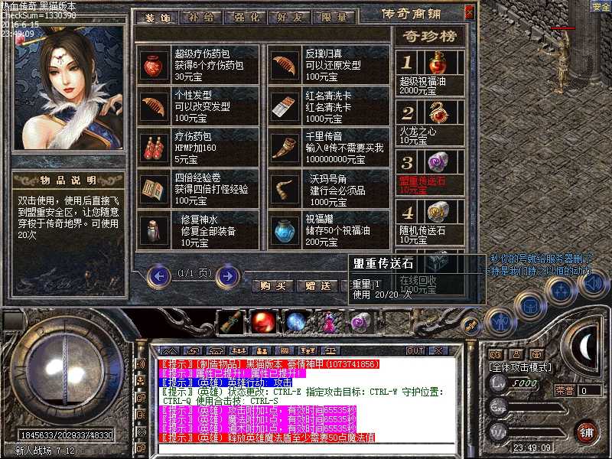The height and width of the screenshot is (459, 612).
Task: Click the weight bar below Exp
Action: coord(538,432)
